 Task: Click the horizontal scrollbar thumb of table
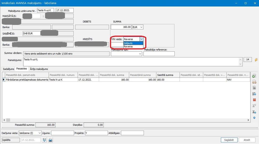click(8, 120)
